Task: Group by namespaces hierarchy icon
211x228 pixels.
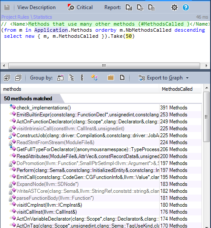Action: pyautogui.click(x=71, y=78)
